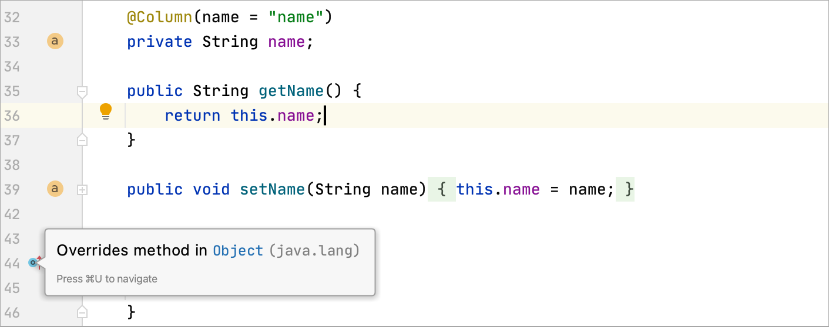Open the Object class link in the tooltip

(238, 251)
